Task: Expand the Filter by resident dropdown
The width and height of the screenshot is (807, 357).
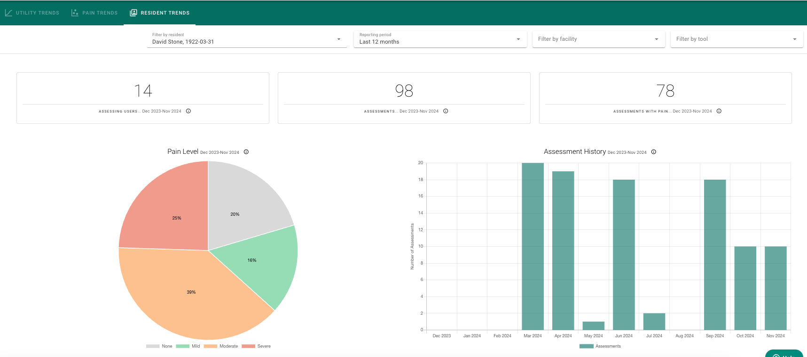Action: [247, 39]
